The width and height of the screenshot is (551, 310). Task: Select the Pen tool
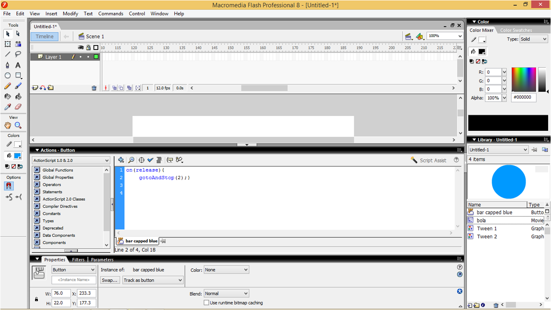pyautogui.click(x=8, y=65)
